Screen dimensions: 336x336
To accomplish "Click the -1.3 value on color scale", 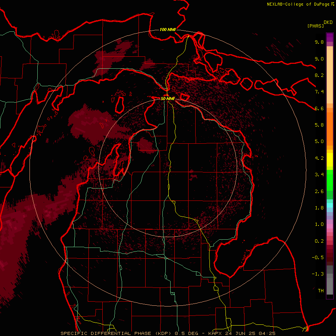I will tap(318, 274).
